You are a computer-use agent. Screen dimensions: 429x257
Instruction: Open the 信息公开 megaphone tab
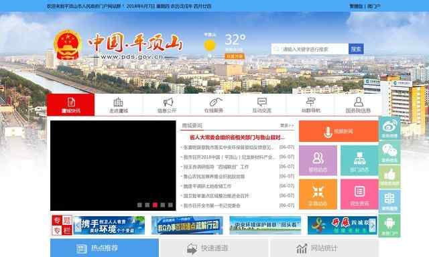[x=167, y=105]
